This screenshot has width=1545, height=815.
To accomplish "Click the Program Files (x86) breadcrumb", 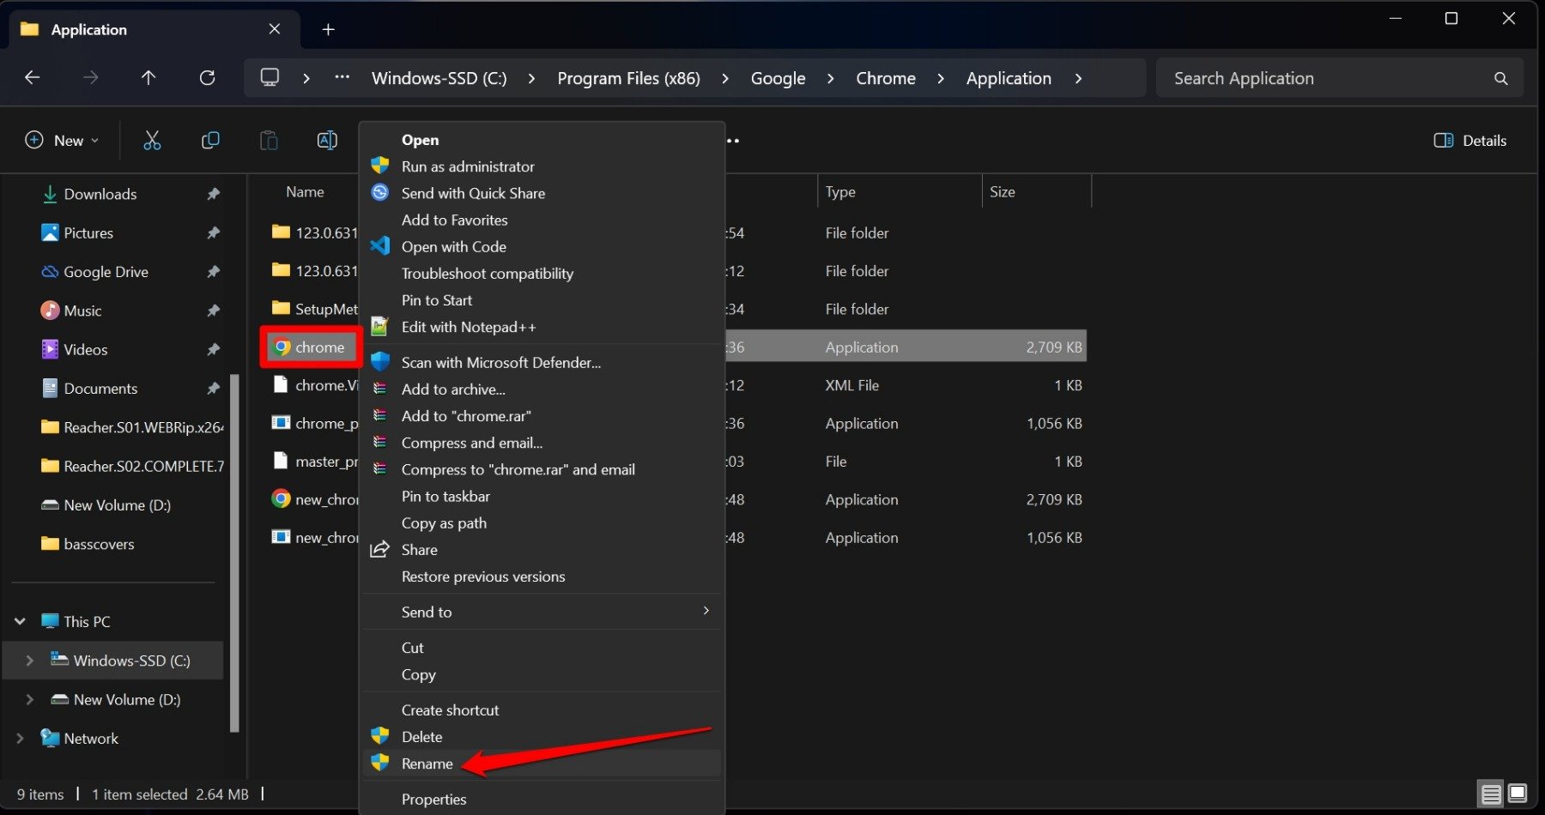I will [628, 78].
